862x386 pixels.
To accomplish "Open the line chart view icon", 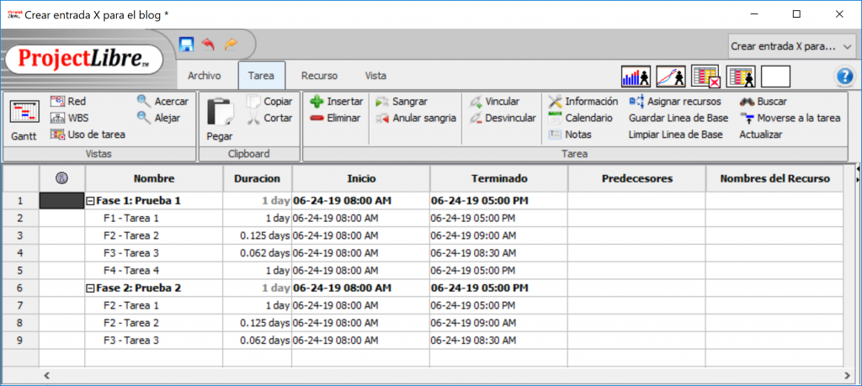I will [x=671, y=77].
